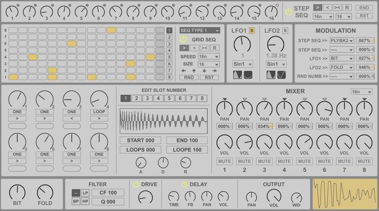Toggle the Delay power icon

[x=184, y=185]
